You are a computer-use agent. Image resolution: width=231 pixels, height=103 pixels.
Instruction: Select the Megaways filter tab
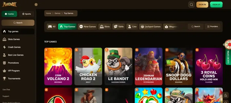171,27
